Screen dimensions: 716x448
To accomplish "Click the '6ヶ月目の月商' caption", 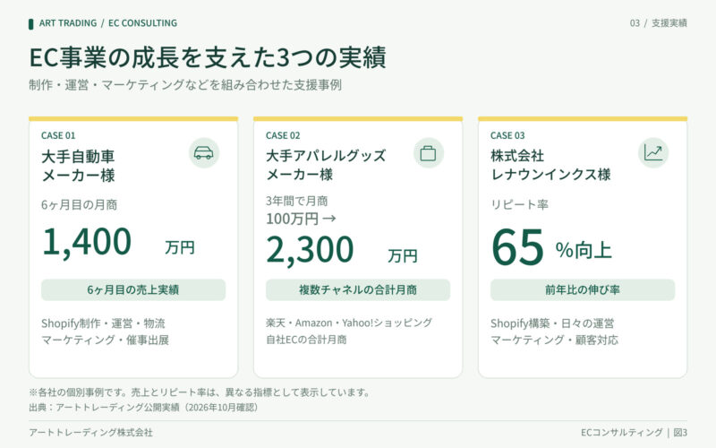I will click(x=79, y=204).
